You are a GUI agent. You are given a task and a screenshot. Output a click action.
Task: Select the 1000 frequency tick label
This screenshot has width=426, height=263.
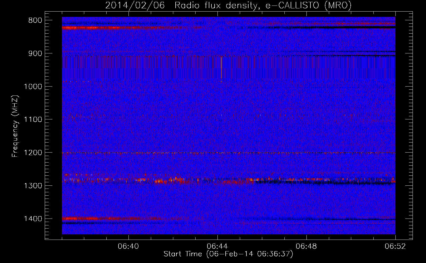point(33,87)
